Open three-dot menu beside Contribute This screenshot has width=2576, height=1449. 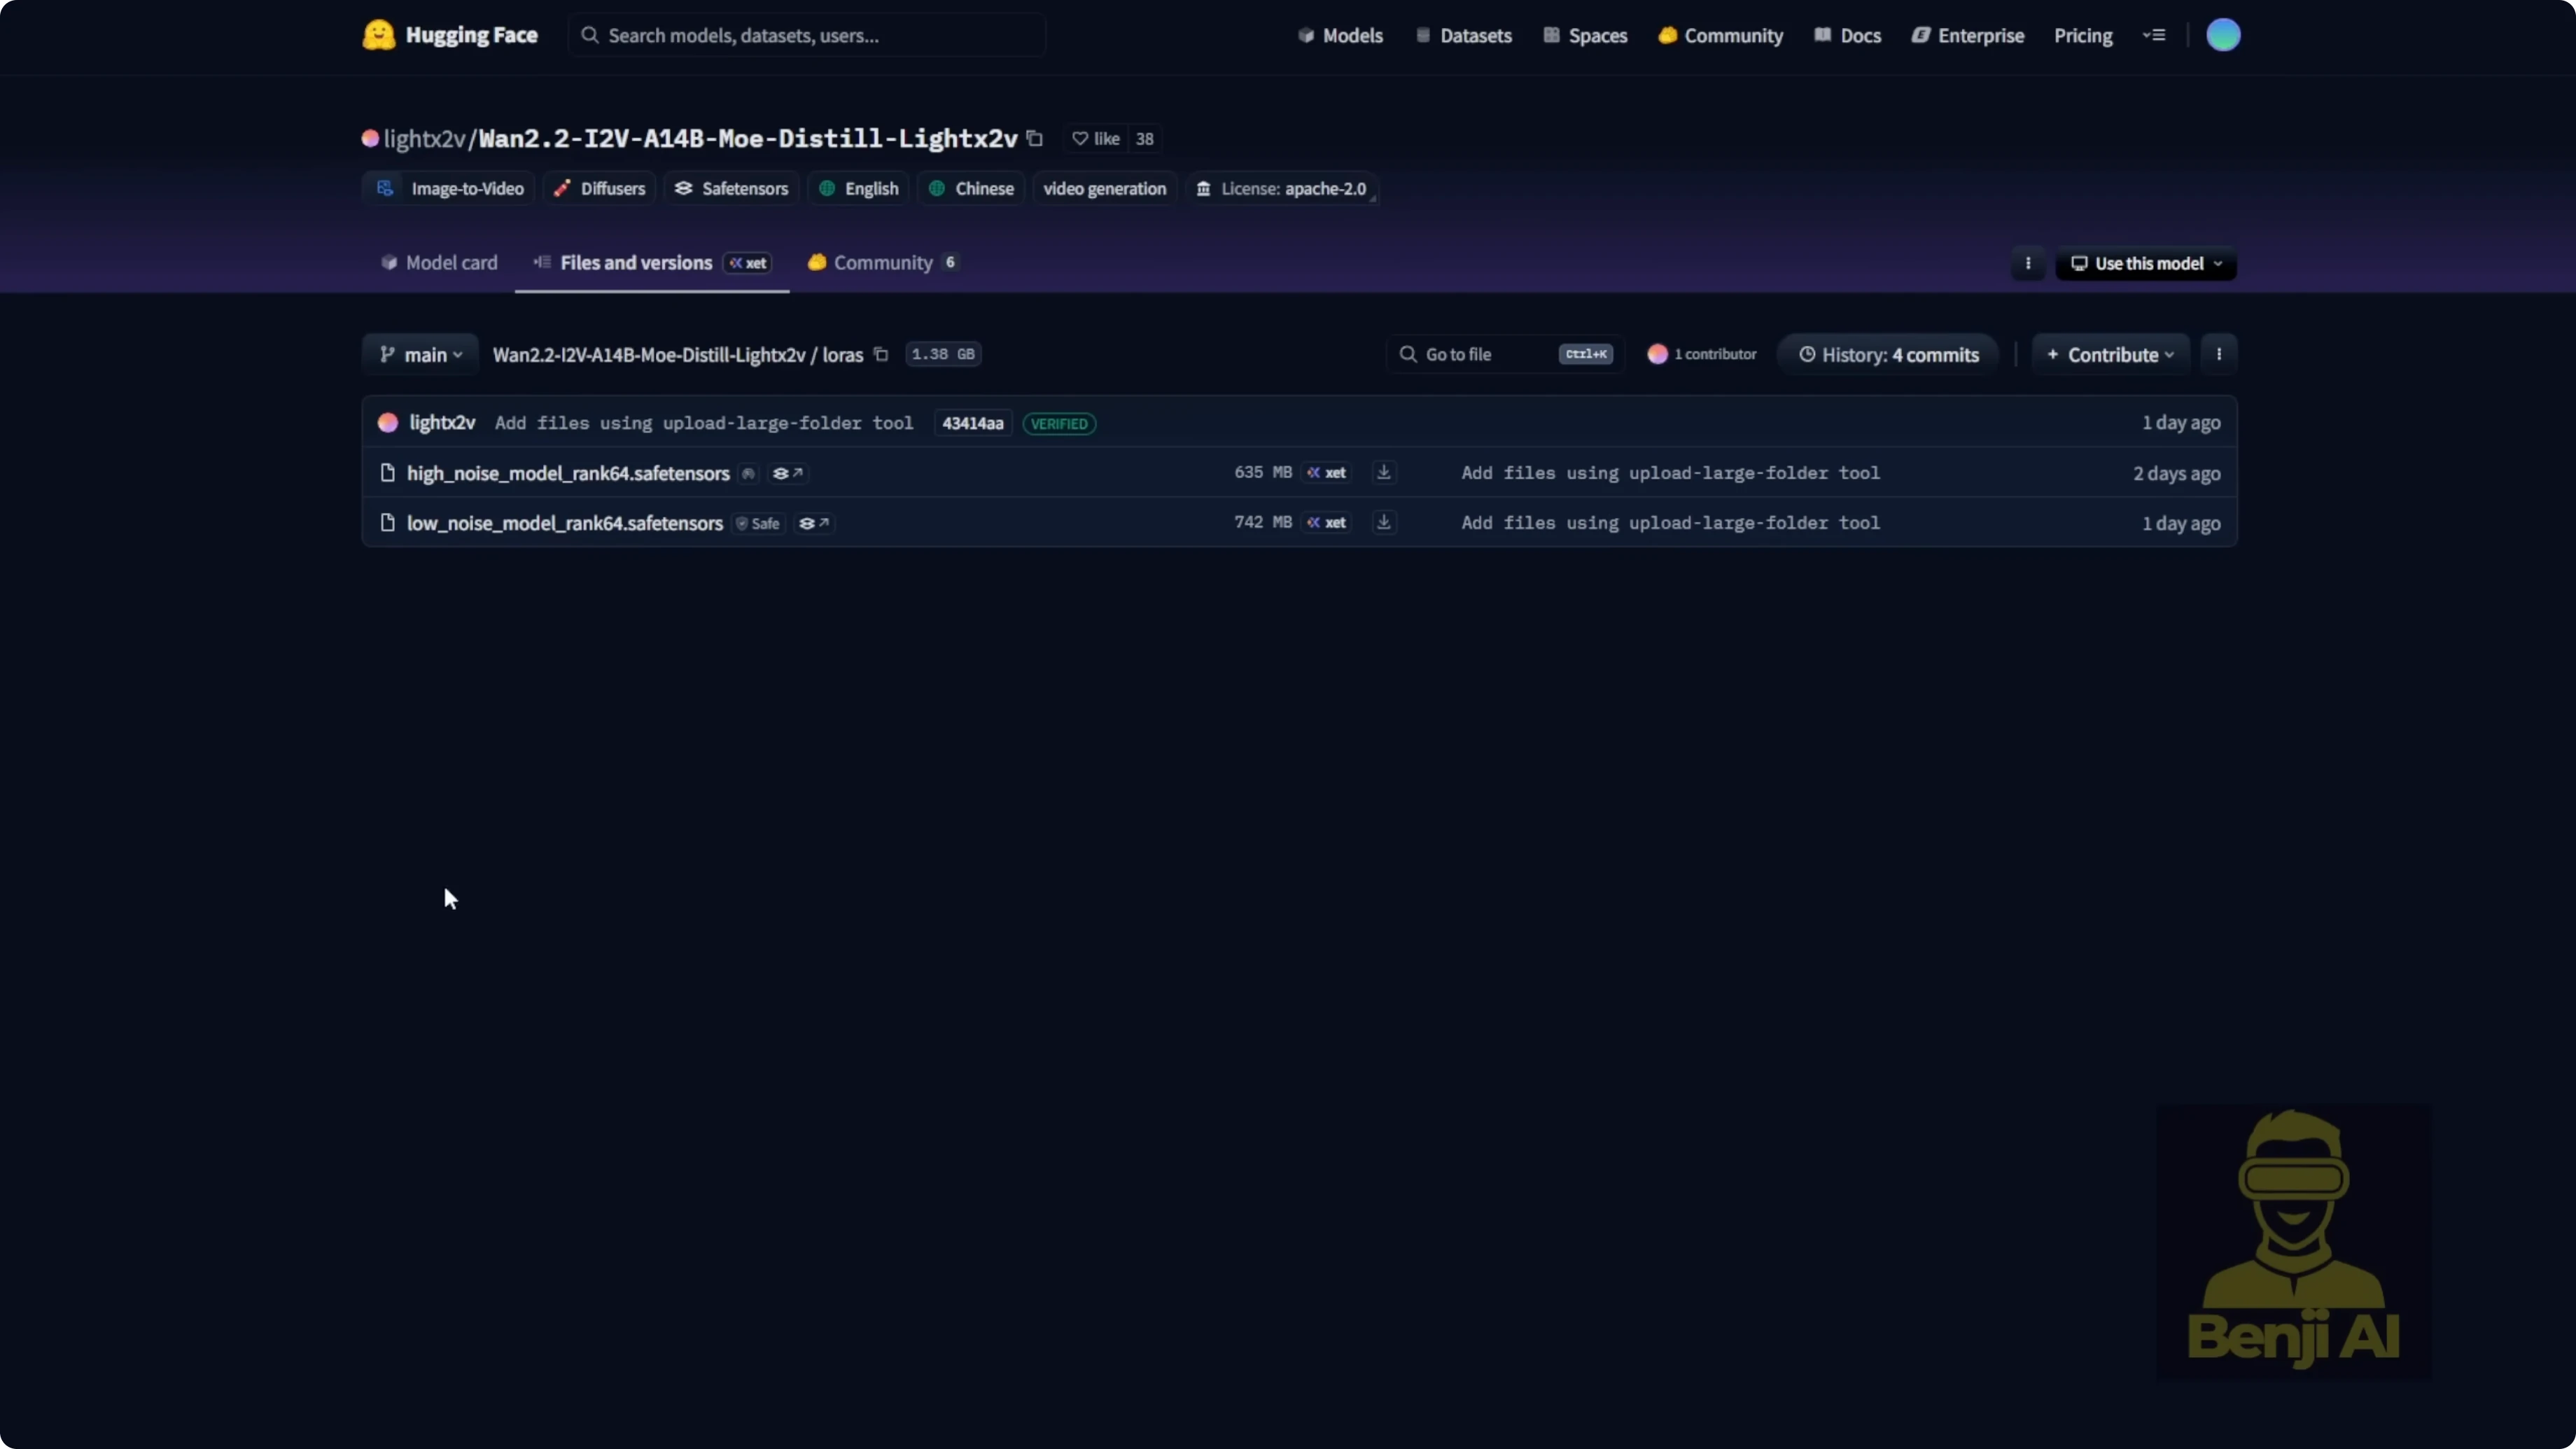click(2218, 354)
